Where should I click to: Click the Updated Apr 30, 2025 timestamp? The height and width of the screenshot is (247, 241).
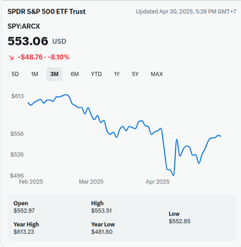[x=186, y=11]
